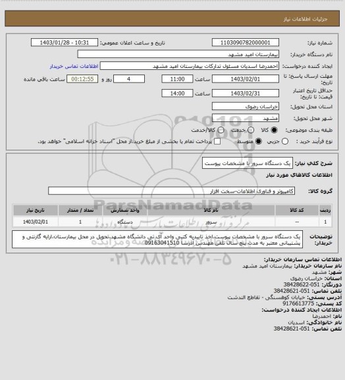Click the family name اسدیان text
Screen dimensions: 345x380
296,323
